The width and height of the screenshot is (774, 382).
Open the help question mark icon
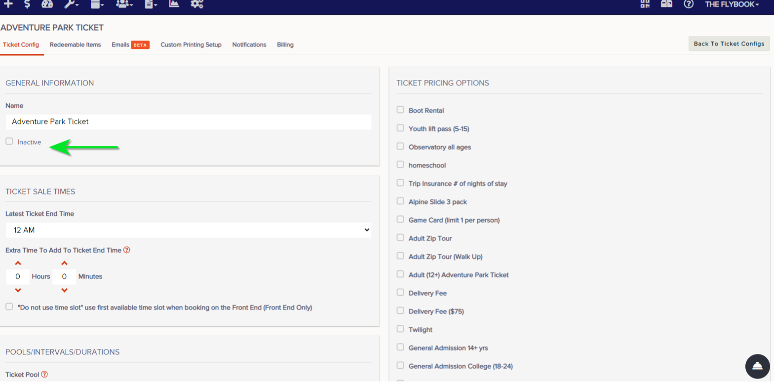click(x=689, y=4)
